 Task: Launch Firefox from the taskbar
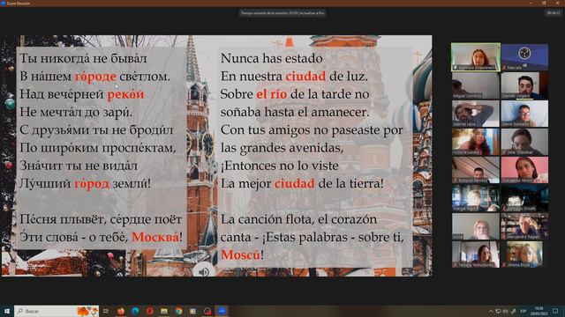[121, 311]
